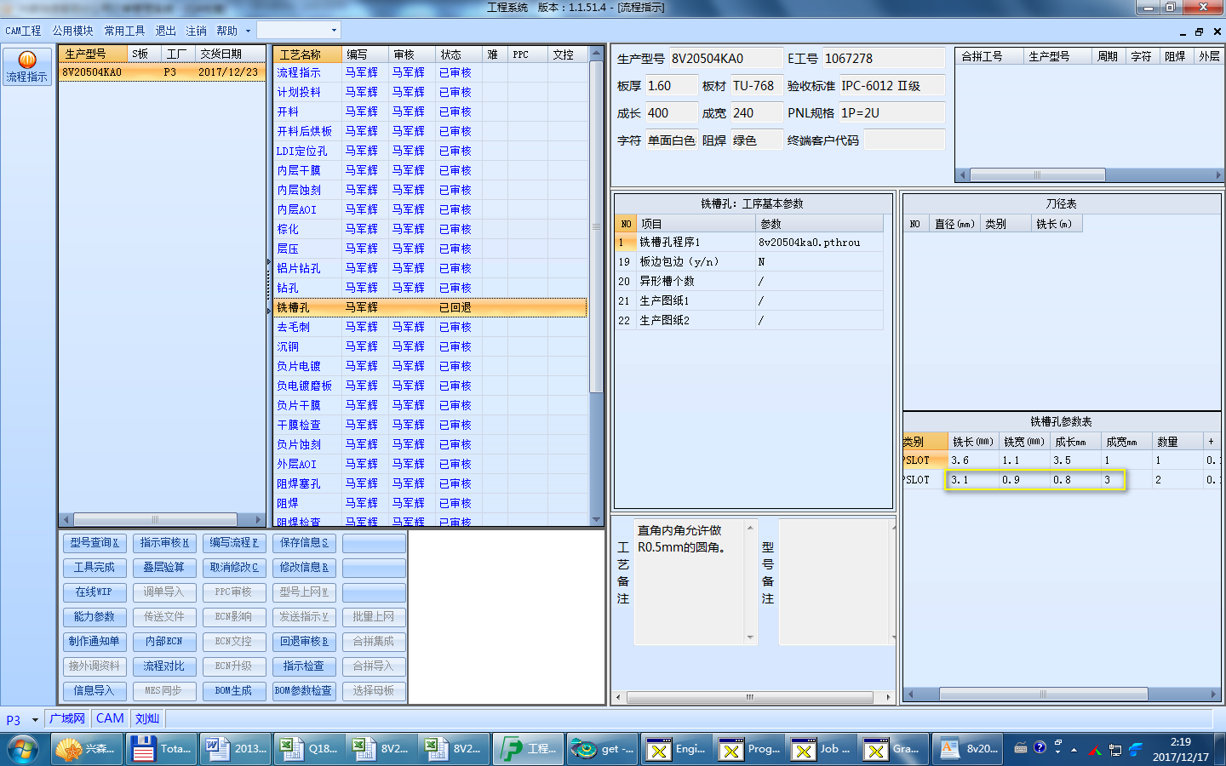Open the Prog... X taskbar window
Screen dimensions: 1226x766
click(749, 749)
